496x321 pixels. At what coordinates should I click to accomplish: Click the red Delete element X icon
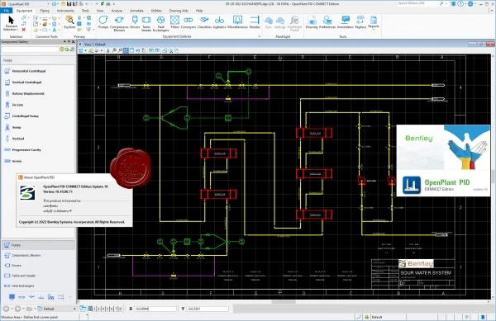point(24,30)
